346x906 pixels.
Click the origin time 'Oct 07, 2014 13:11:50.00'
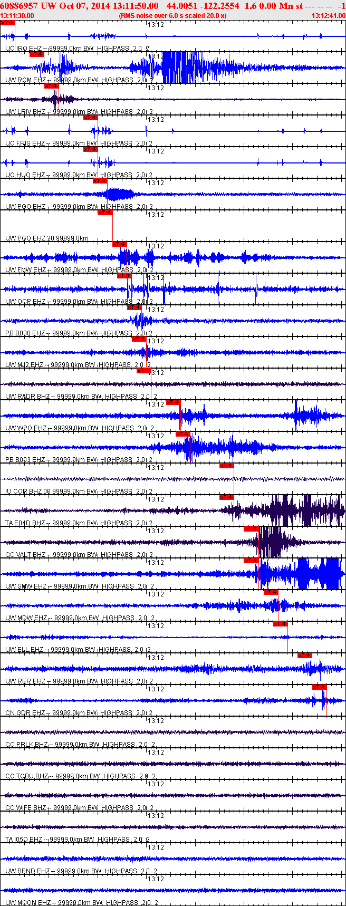coord(108,5)
